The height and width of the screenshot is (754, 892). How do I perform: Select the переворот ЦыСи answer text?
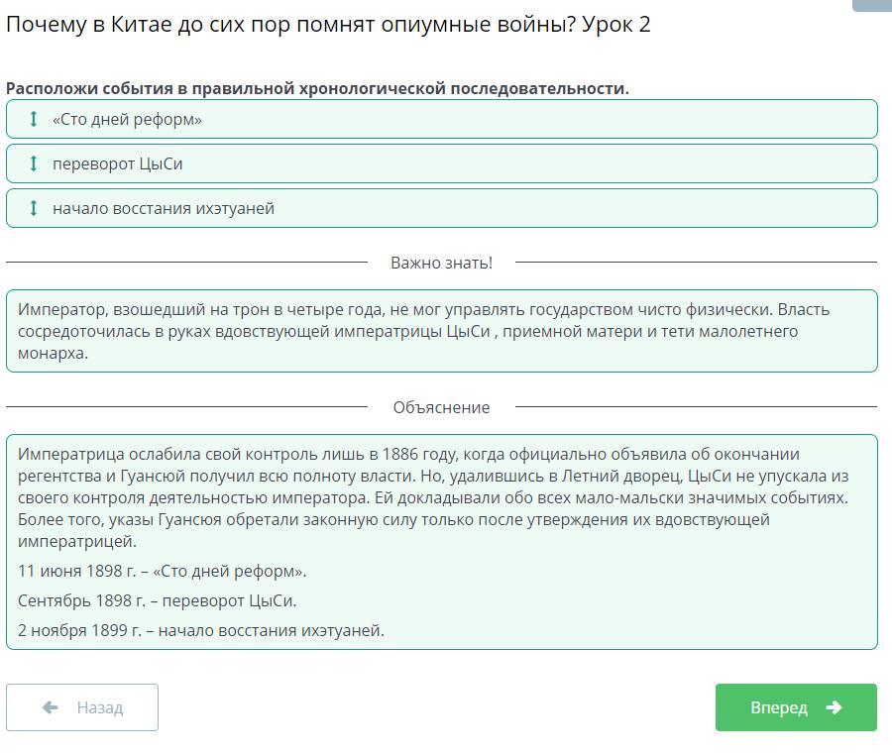click(117, 163)
